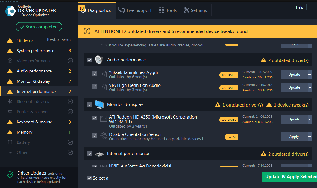
Task: Switch to the Tools tab
Action: pos(168,10)
